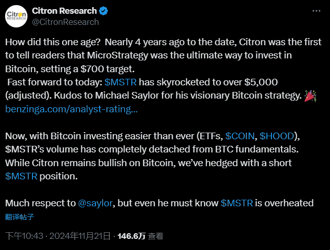Click $MSTR cashtag before 'is overheated'
Image resolution: width=330 pixels, height=250 pixels.
(237, 203)
